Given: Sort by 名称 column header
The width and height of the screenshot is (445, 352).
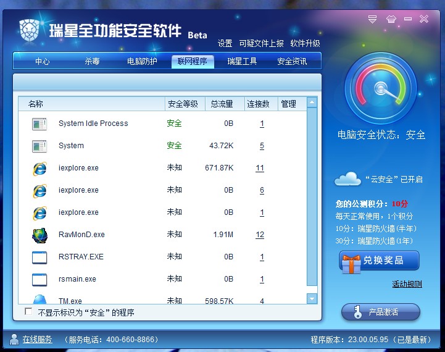Looking at the screenshot, I should (92, 104).
